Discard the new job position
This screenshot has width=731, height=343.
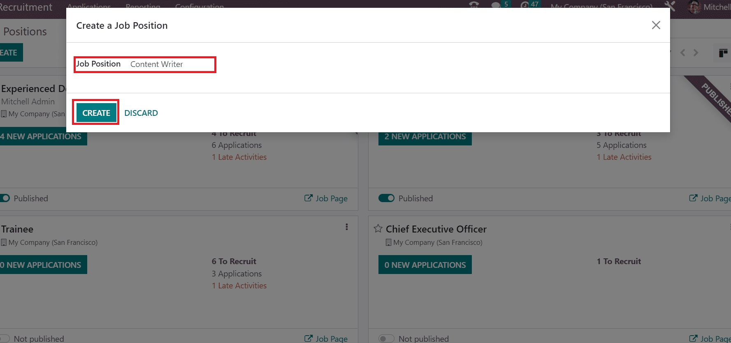click(x=141, y=113)
